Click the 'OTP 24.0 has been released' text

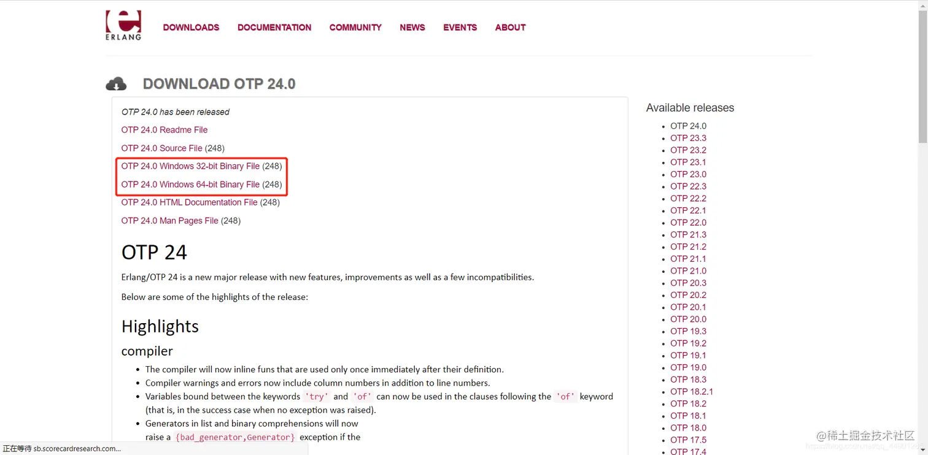176,112
